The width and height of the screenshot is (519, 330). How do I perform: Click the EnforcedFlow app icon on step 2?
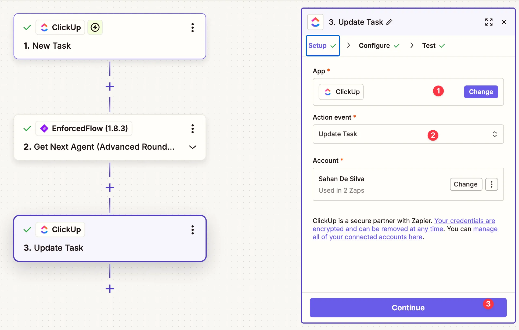coord(44,128)
